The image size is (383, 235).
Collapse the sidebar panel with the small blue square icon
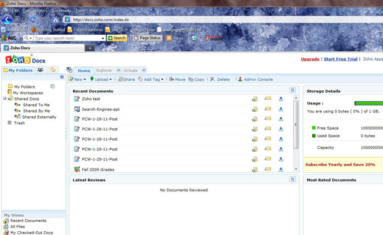click(62, 77)
